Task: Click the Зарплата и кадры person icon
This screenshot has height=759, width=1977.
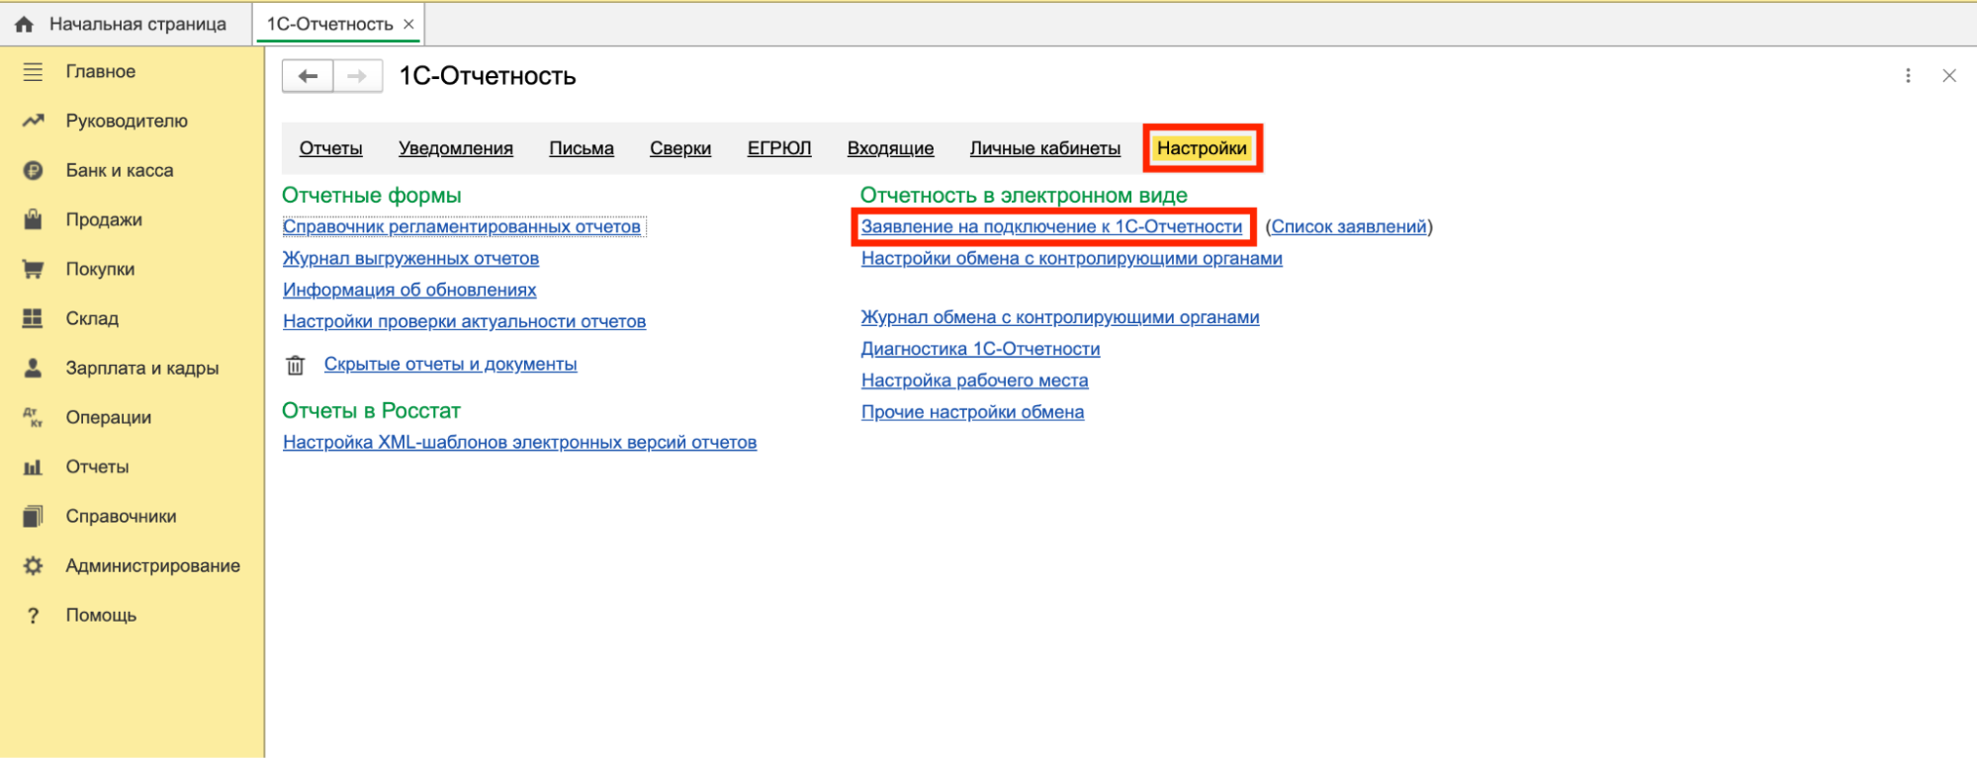Action: click(33, 368)
